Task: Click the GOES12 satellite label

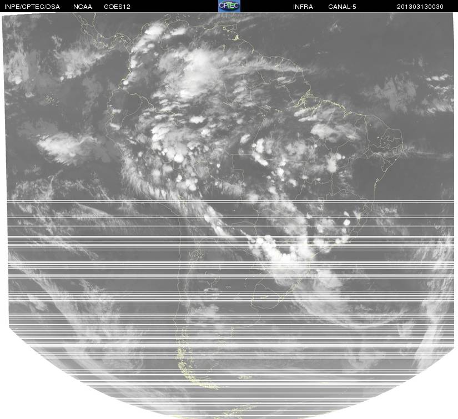Action: (x=117, y=7)
